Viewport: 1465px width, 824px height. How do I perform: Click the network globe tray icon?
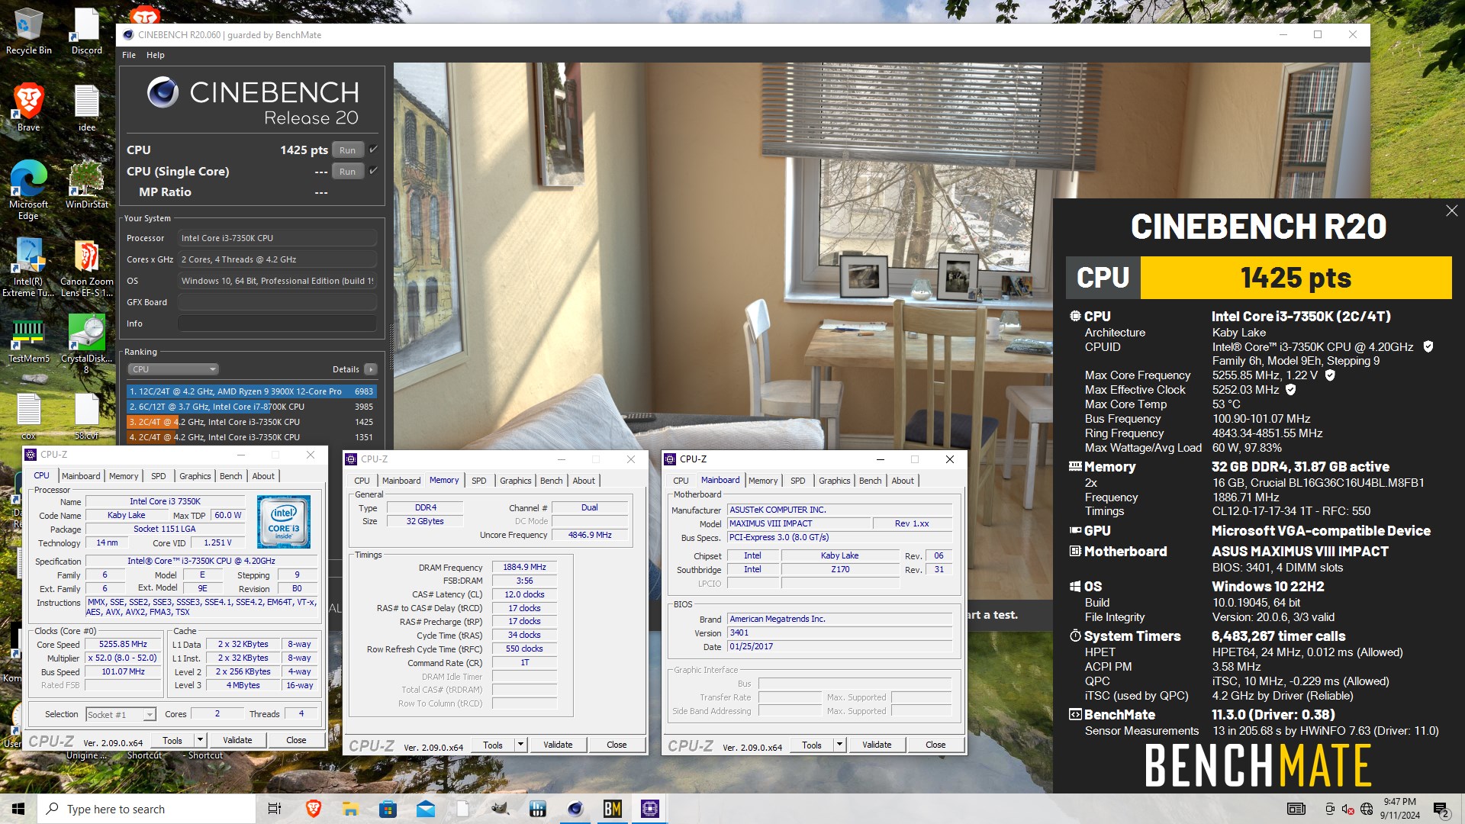[x=1367, y=809]
